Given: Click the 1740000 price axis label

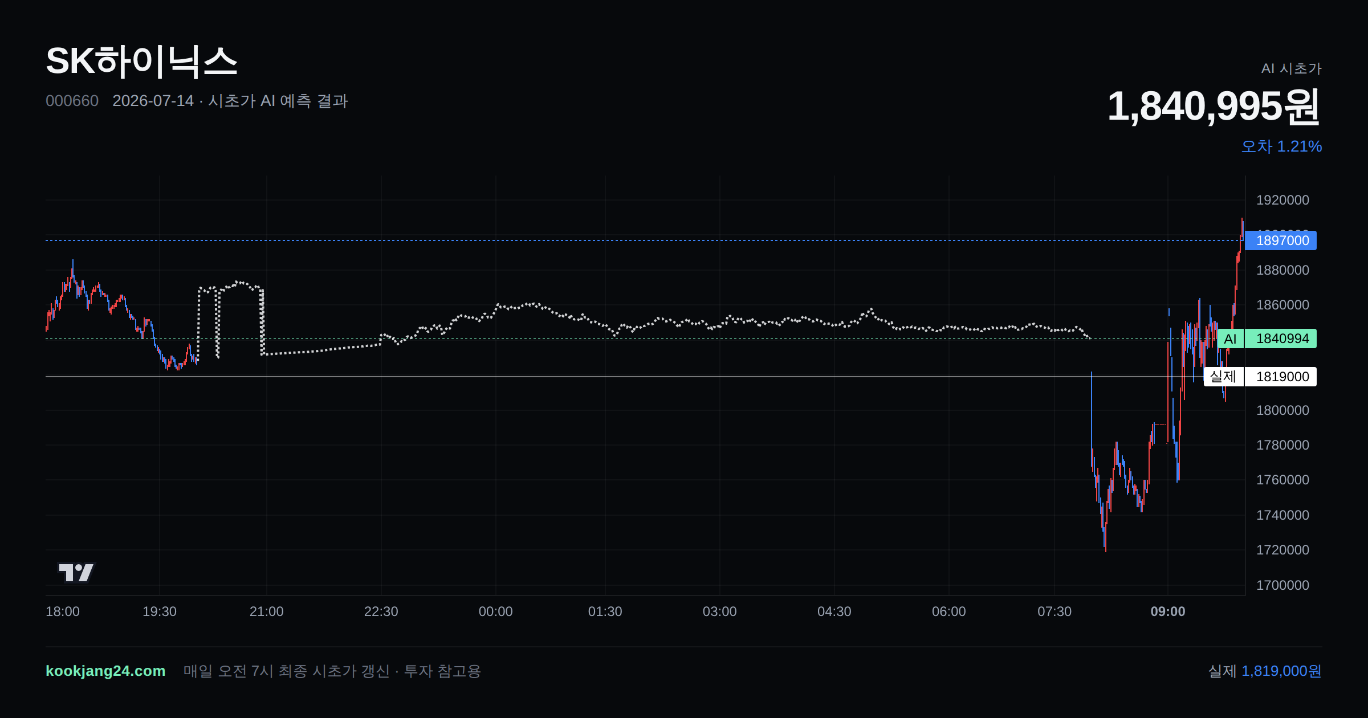Looking at the screenshot, I should pos(1282,515).
